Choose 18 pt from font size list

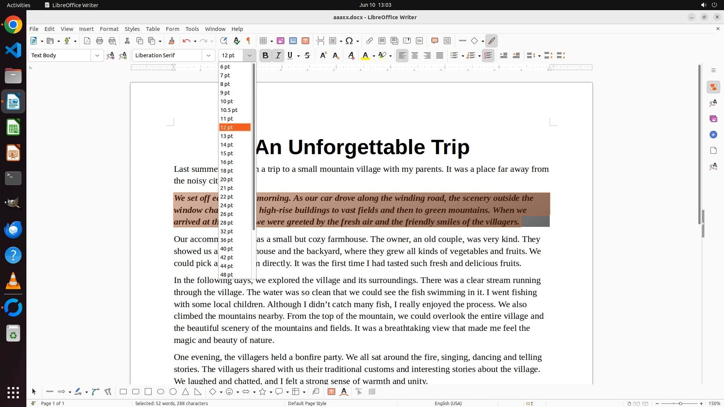click(227, 171)
